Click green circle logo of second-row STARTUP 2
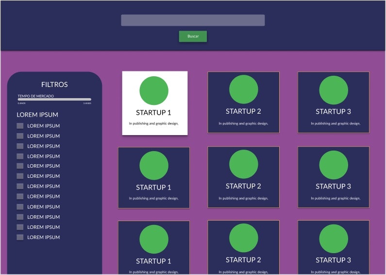Screen dimensions: 386x275 [243, 164]
